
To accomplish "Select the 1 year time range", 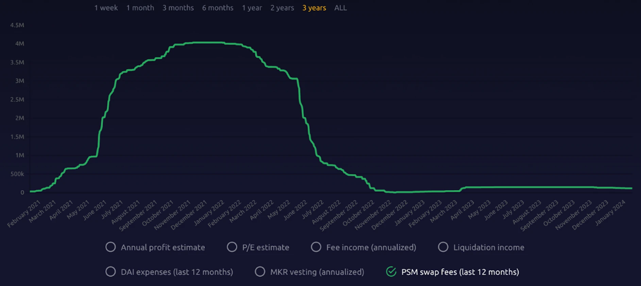I will pyautogui.click(x=252, y=8).
